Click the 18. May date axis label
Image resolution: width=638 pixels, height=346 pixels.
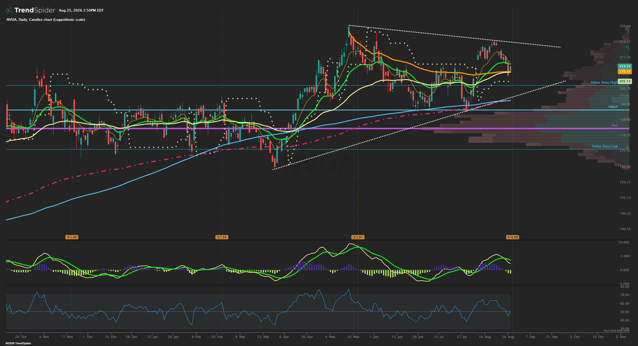(x=353, y=337)
